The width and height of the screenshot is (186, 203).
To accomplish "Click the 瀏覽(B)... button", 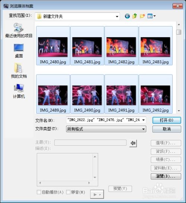I will click(166, 176).
